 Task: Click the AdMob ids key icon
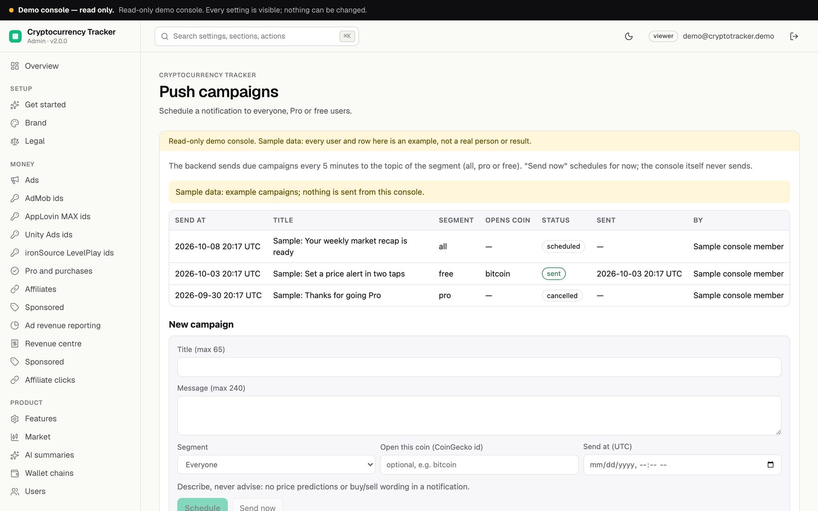[15, 198]
